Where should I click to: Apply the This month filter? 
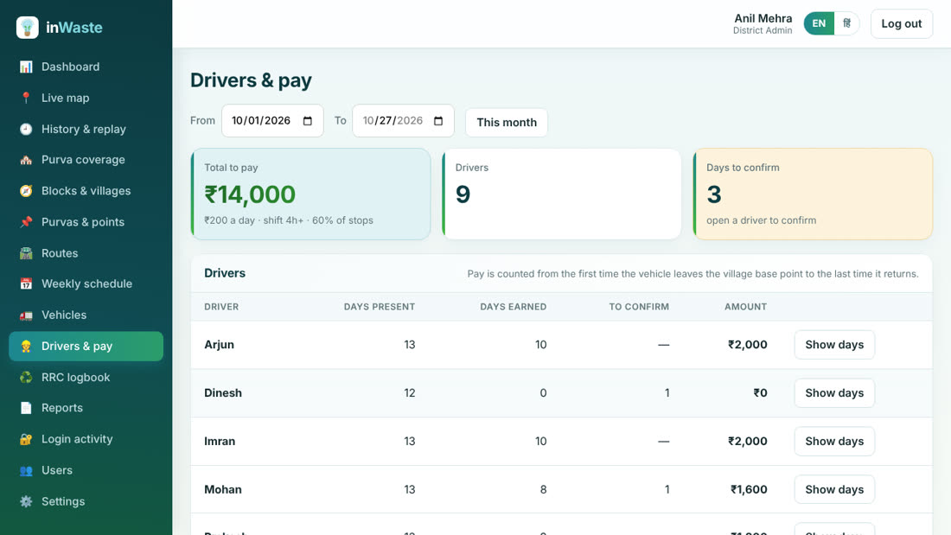(507, 123)
